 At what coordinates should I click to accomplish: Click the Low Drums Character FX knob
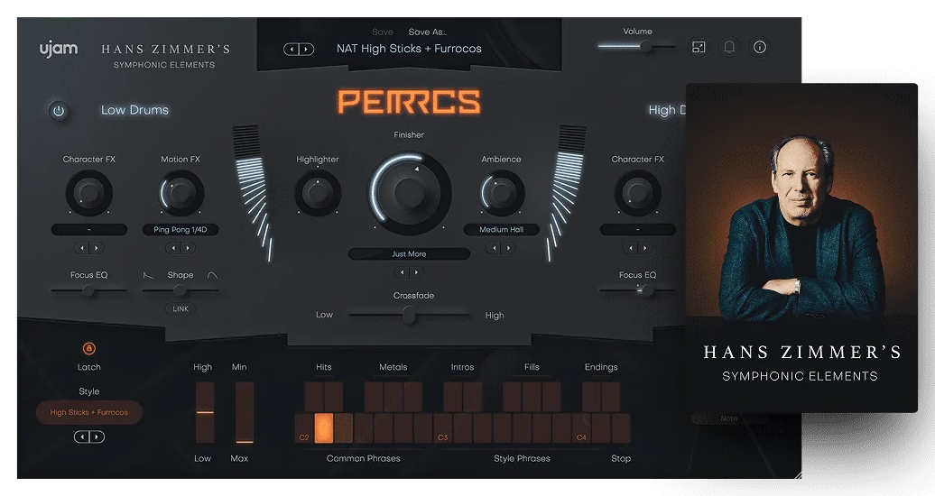(88, 193)
